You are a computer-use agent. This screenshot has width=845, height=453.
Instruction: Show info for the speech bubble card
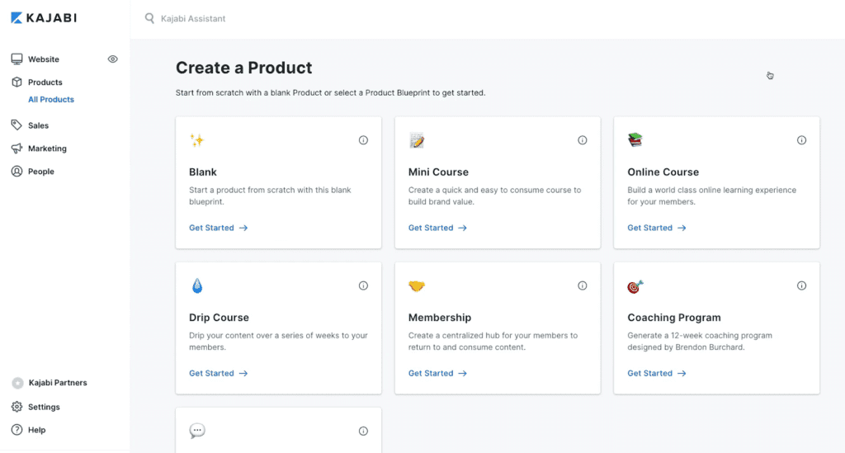tap(363, 431)
